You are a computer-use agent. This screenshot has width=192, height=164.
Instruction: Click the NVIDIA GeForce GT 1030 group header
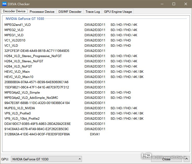[25, 19]
